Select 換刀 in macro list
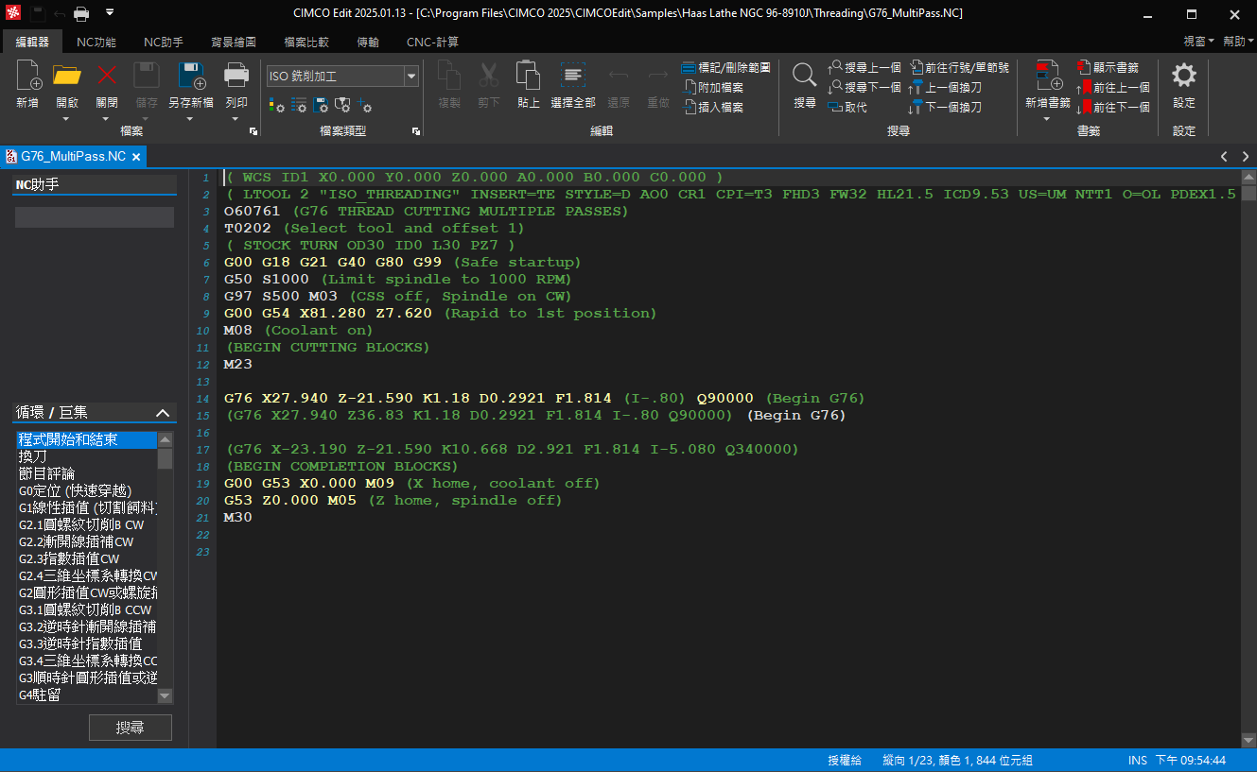1257x772 pixels. 87,456
